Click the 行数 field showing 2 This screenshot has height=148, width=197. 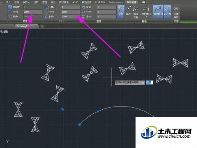(x=71, y=7)
